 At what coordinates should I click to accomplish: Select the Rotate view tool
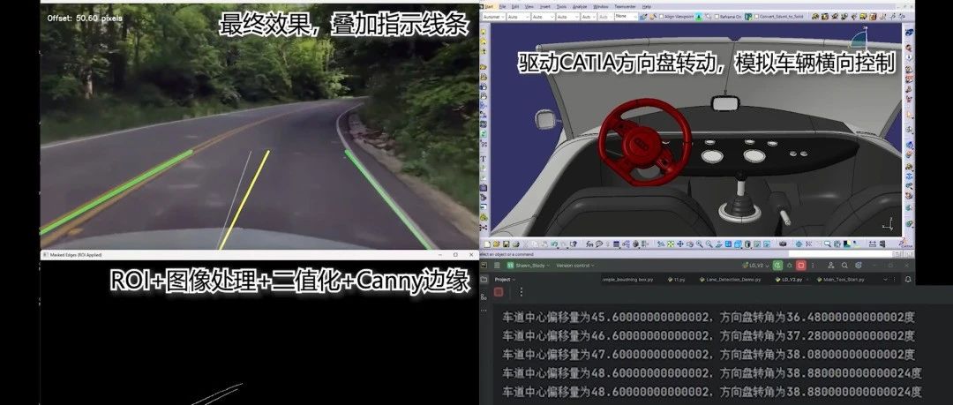pos(690,244)
